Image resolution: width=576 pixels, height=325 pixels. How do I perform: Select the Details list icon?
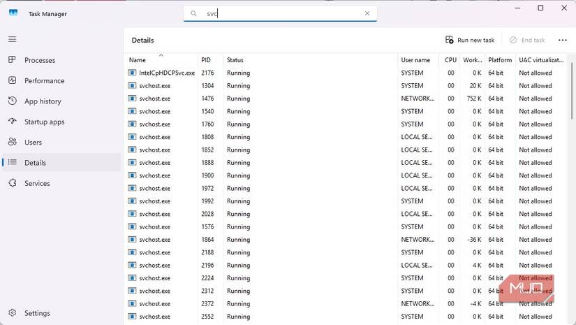point(12,162)
